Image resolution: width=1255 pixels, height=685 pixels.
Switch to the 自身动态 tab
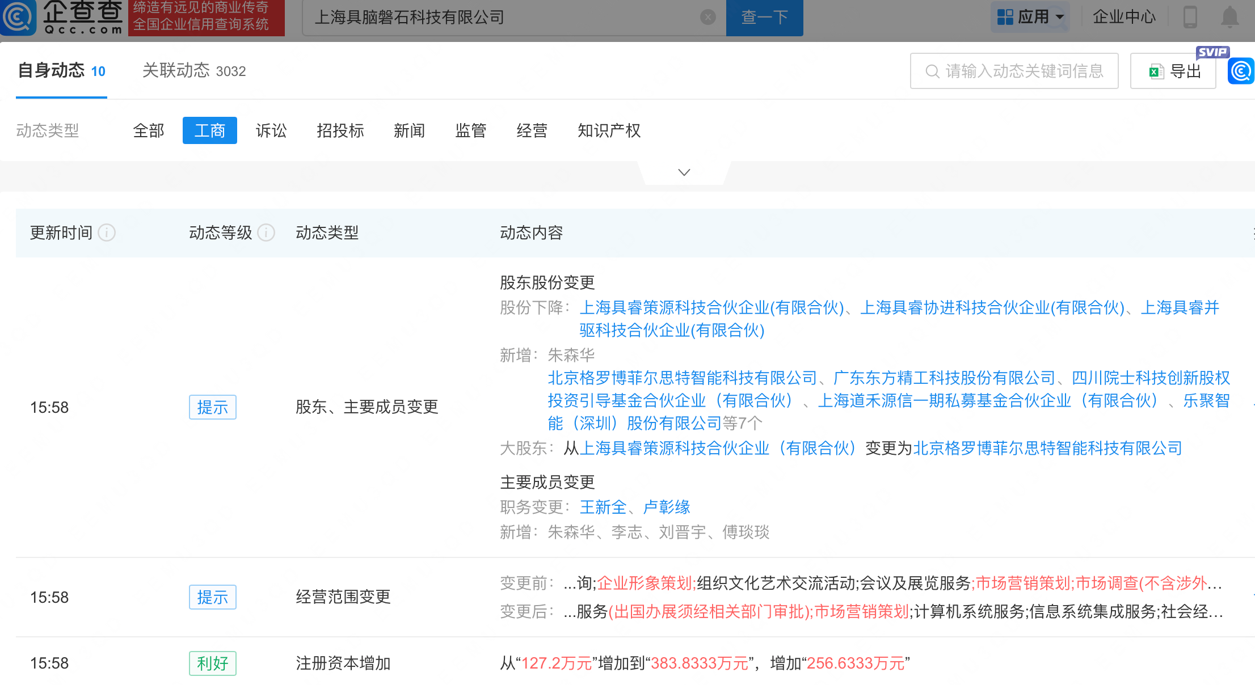click(x=61, y=71)
